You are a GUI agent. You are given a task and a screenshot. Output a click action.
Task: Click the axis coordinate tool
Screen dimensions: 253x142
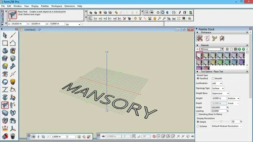(x=13, y=128)
